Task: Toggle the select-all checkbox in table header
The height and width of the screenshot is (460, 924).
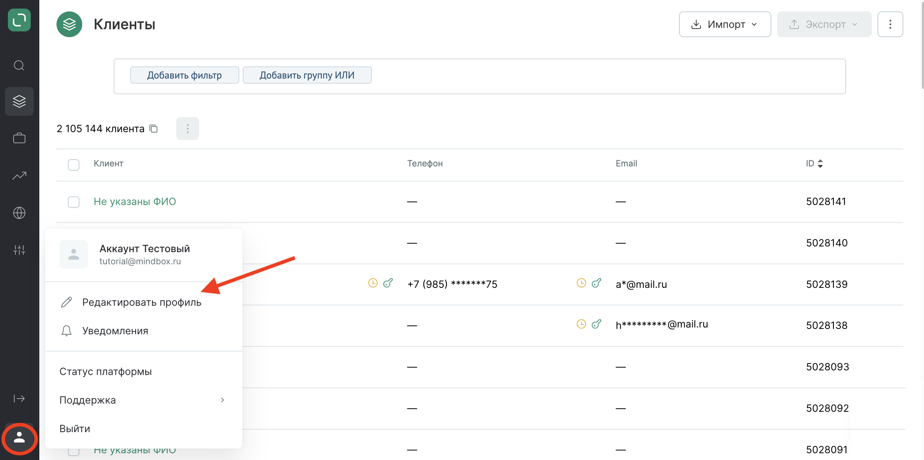Action: [74, 165]
